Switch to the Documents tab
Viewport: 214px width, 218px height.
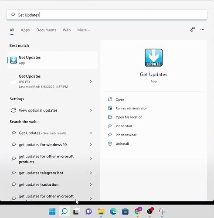pyautogui.click(x=46, y=30)
